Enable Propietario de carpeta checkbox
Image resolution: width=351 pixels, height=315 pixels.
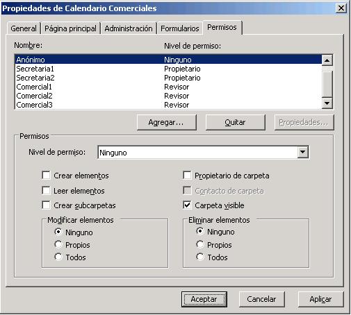click(187, 176)
